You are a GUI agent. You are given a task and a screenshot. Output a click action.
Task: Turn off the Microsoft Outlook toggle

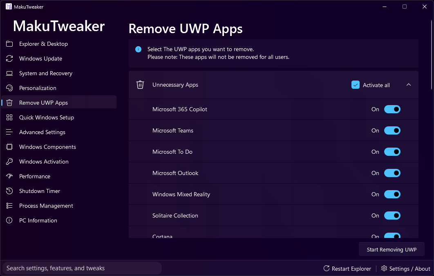[x=392, y=173]
